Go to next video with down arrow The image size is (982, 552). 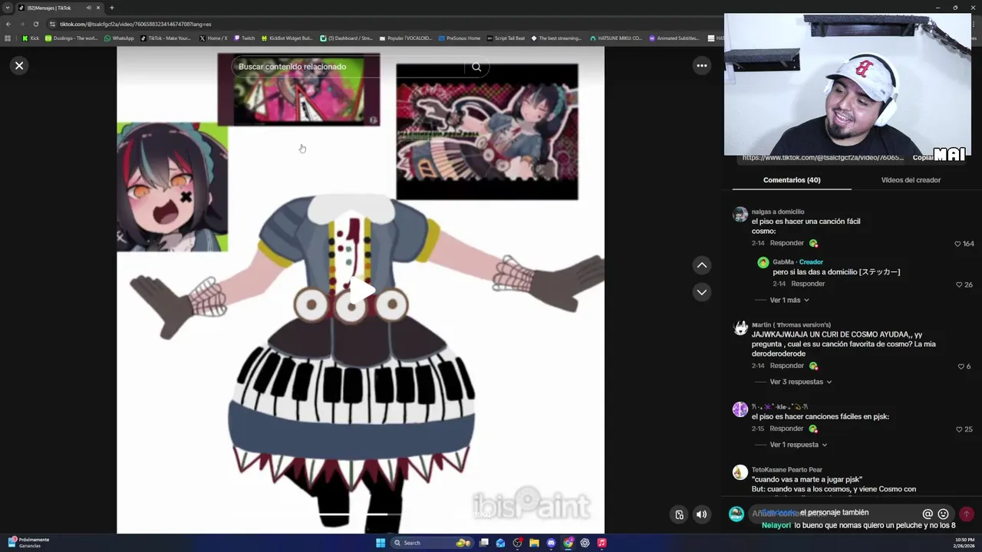[701, 292]
